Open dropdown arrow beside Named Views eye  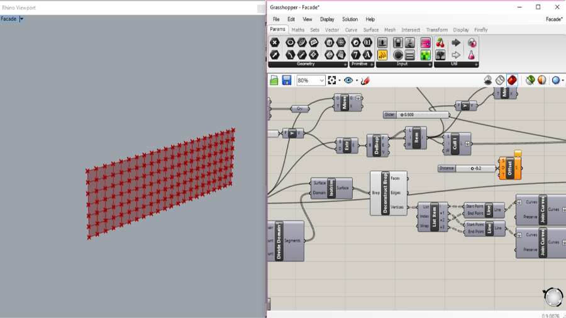point(357,81)
